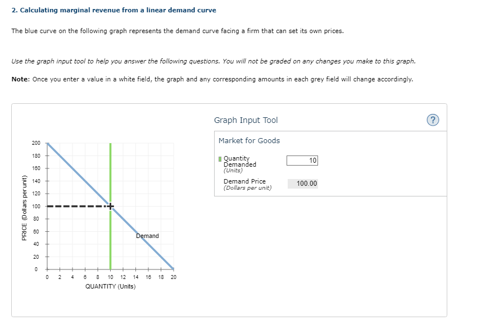Click the 200 mark on the price axis
The height and width of the screenshot is (334, 481).
[36, 143]
